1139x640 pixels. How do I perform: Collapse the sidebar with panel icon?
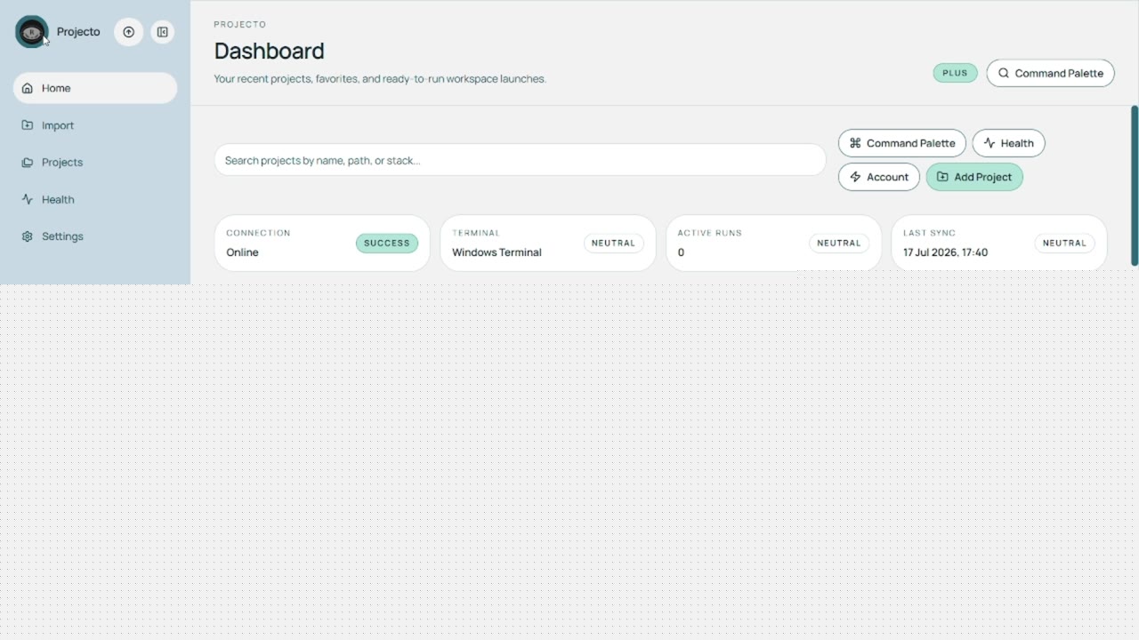click(162, 32)
